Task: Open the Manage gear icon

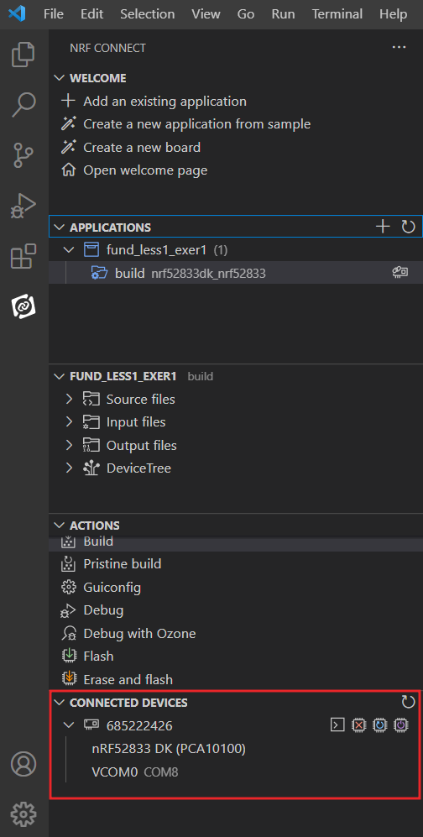Action: pyautogui.click(x=23, y=814)
